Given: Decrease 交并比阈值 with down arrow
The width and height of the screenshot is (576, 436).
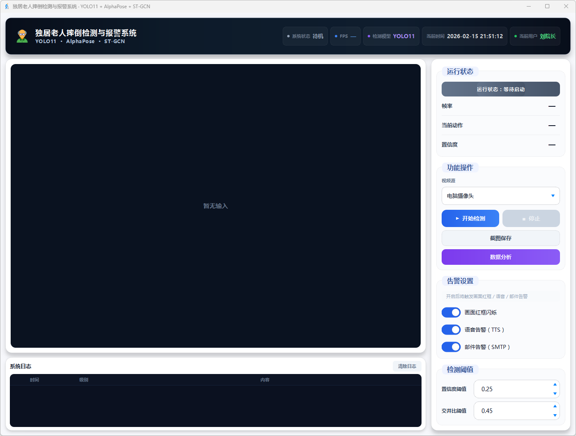Looking at the screenshot, I should [x=555, y=415].
